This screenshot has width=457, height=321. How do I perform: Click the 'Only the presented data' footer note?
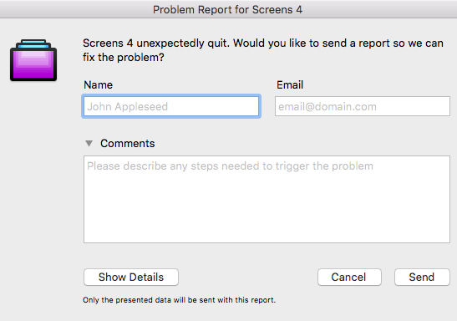coord(179,300)
